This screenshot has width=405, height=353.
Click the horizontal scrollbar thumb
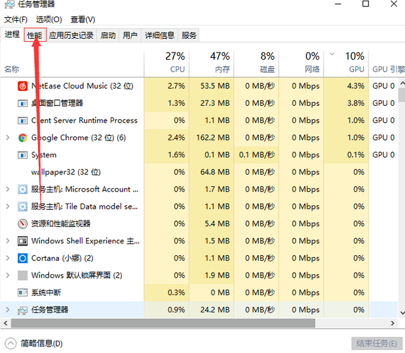[x=163, y=323]
